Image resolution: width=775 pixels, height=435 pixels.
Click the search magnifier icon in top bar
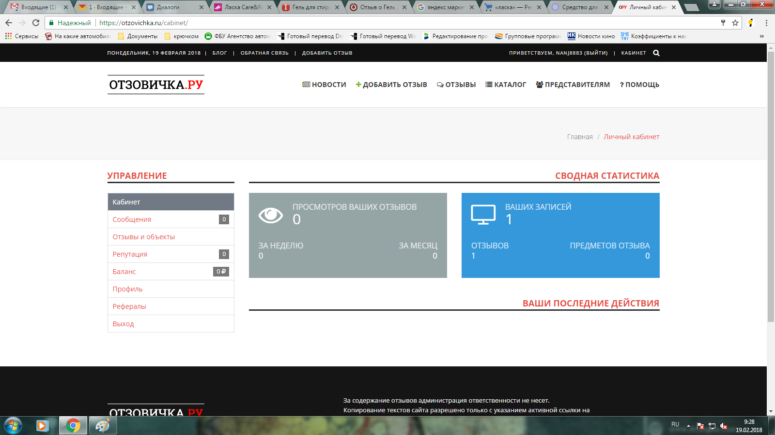coord(656,53)
